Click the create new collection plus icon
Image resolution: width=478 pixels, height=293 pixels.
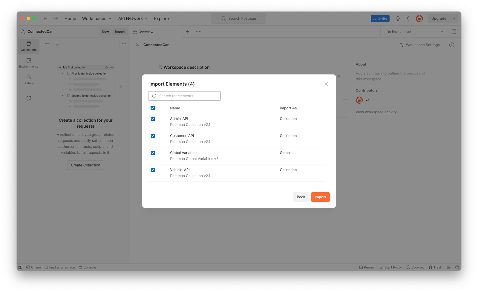[x=47, y=44]
